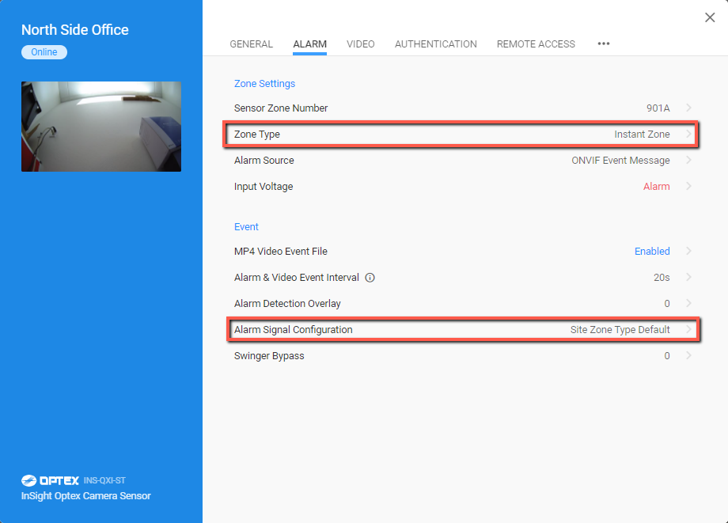Click the INS-QXI-ST model text

(x=104, y=481)
